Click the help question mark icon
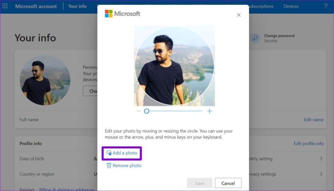This screenshot has width=334, height=191. click(326, 6)
